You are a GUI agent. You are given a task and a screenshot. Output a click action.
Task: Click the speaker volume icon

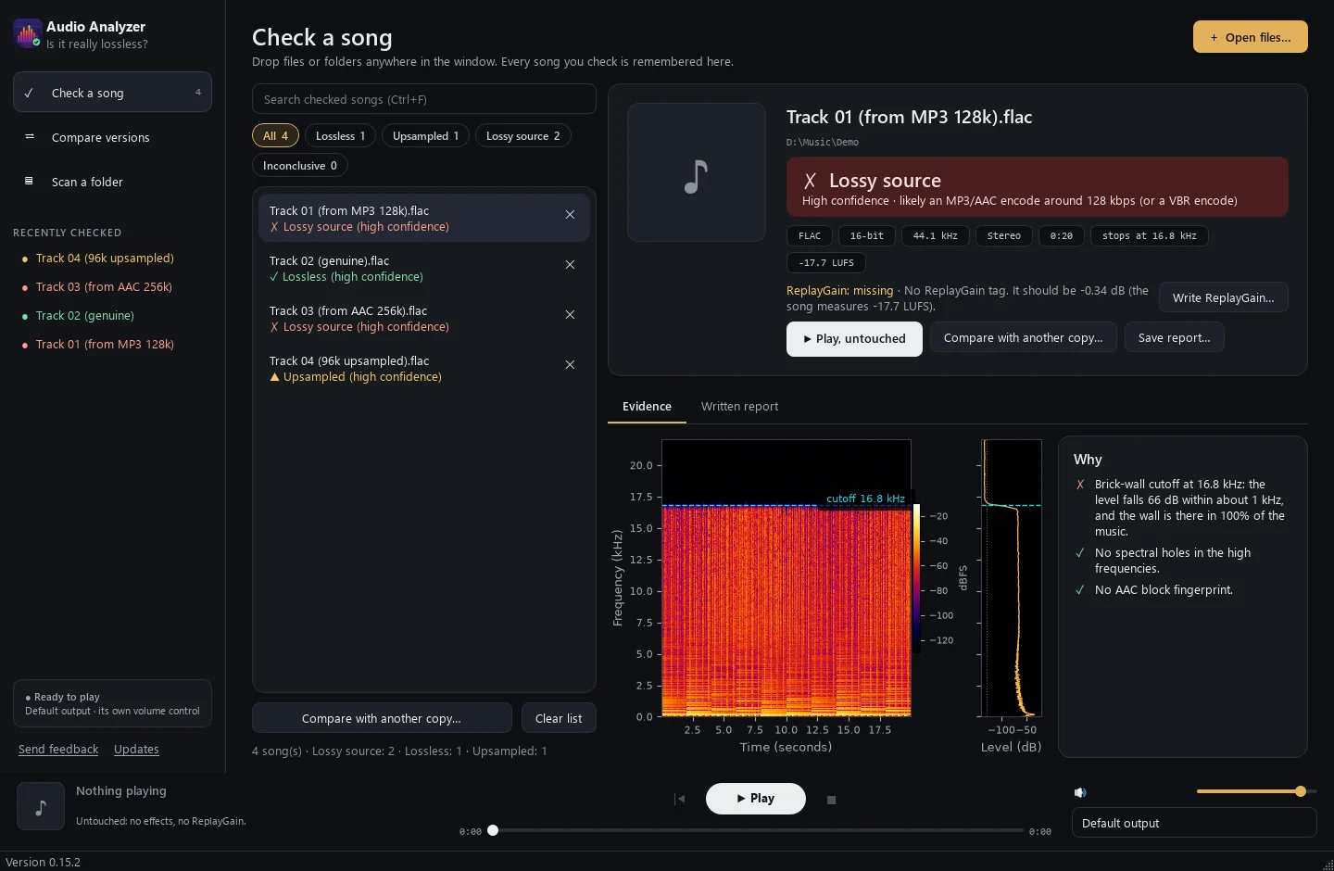tap(1080, 792)
